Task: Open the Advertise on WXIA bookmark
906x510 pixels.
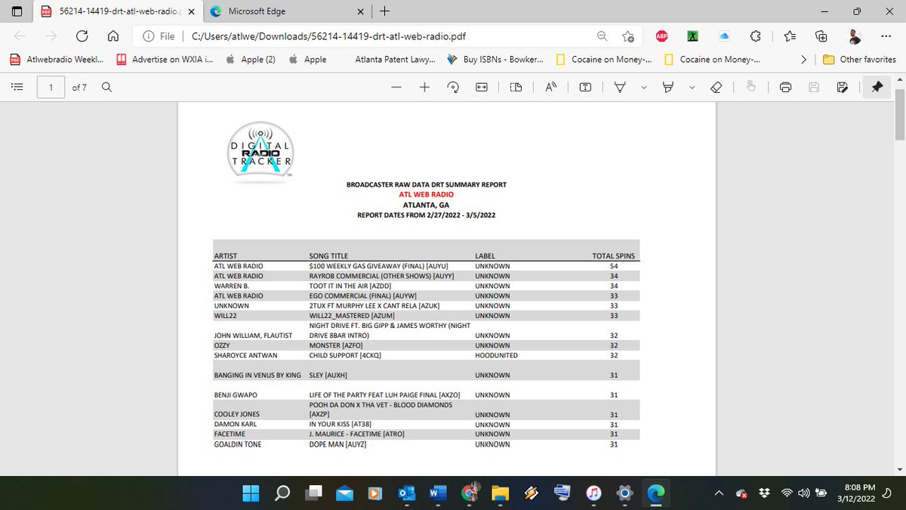Action: pos(165,59)
